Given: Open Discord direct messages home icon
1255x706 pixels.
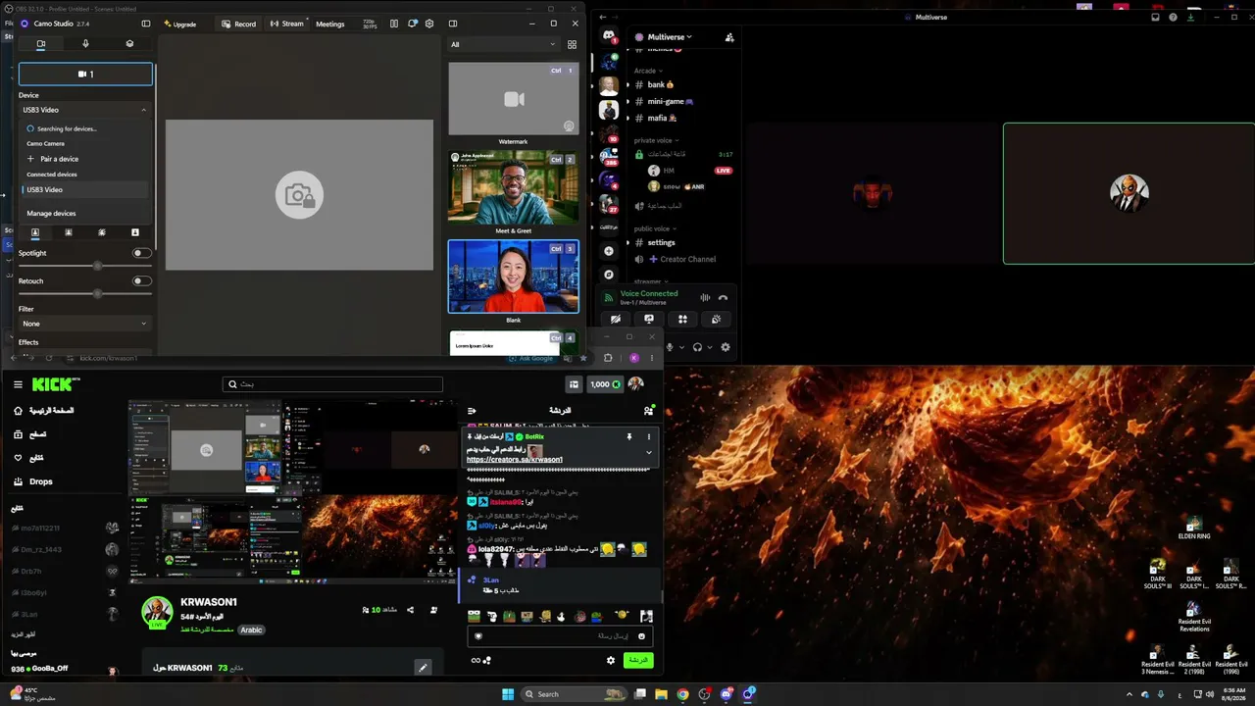Looking at the screenshot, I should [609, 36].
